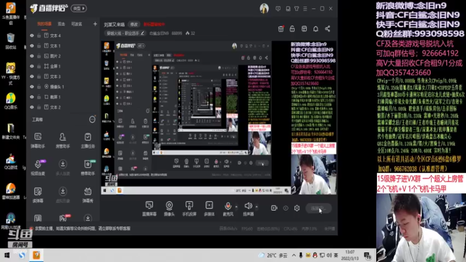Open the 弹幕秀 tool
The image size is (466, 262).
[88, 195]
